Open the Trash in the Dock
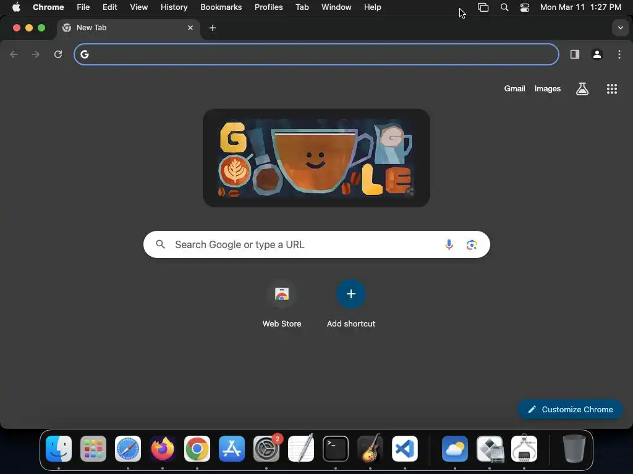Screen dimensions: 633x474 574,449
